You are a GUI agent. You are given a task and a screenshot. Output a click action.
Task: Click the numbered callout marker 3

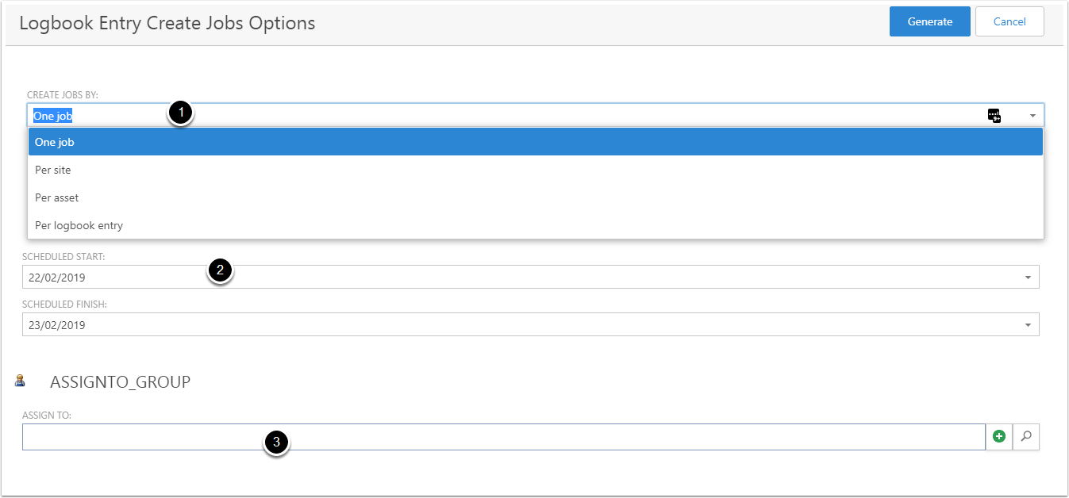pyautogui.click(x=276, y=442)
